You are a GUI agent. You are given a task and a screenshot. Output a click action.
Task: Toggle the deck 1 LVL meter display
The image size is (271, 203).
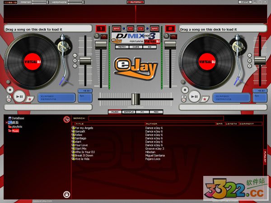(104, 37)
